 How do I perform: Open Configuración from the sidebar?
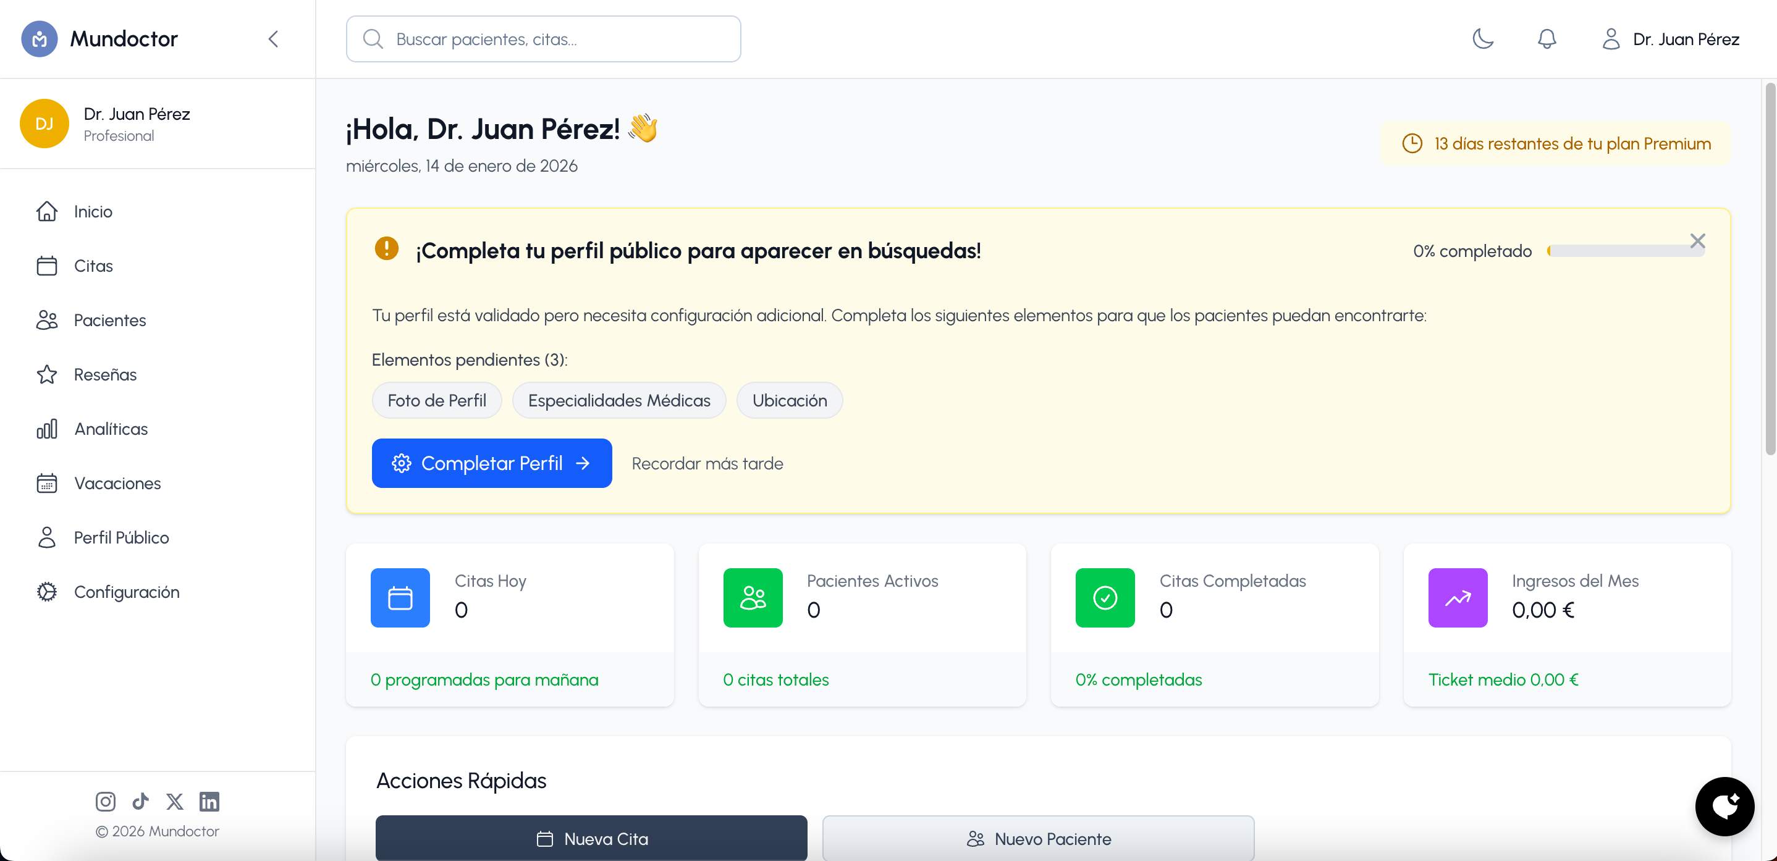click(x=126, y=592)
